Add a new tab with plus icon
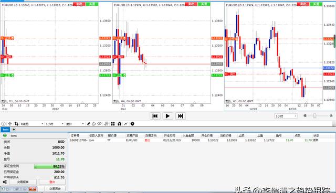Image resolution: width=336 pixels, height=193 pixels. coord(14,130)
